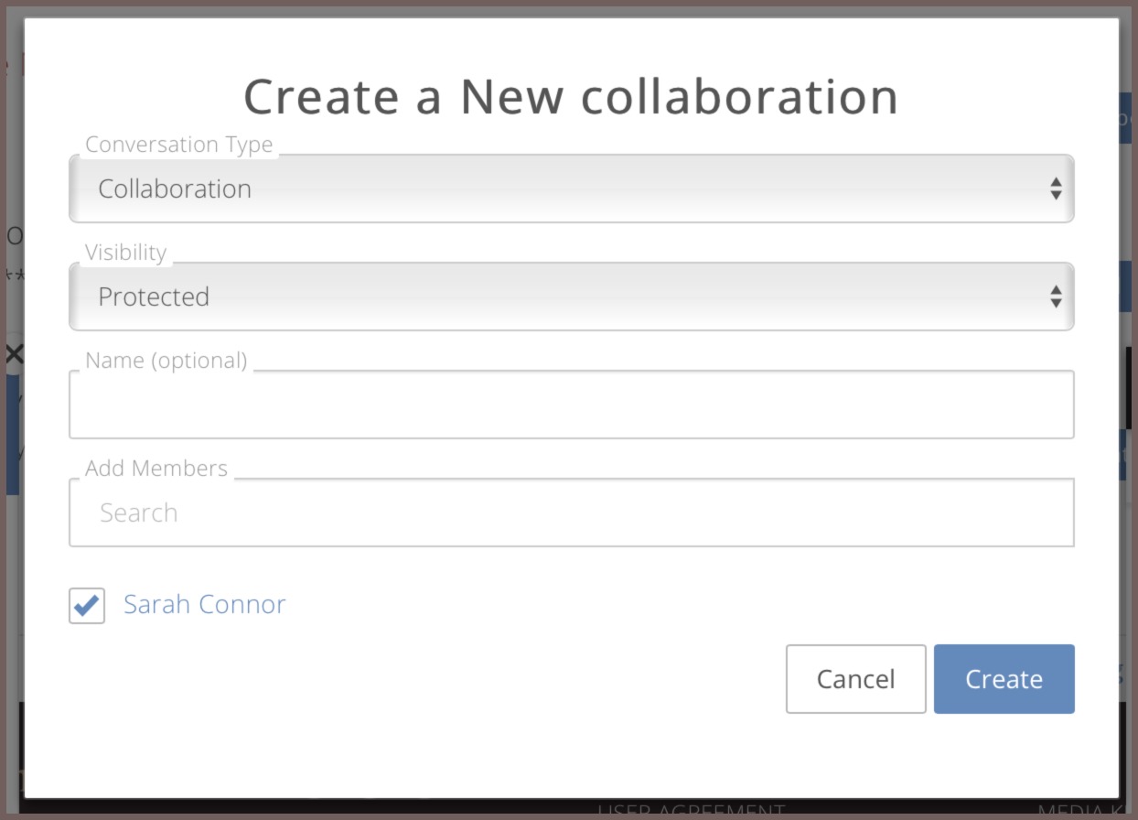Click the Visibility selector arrows icon
Screen dimensions: 1138x820
tap(1056, 297)
